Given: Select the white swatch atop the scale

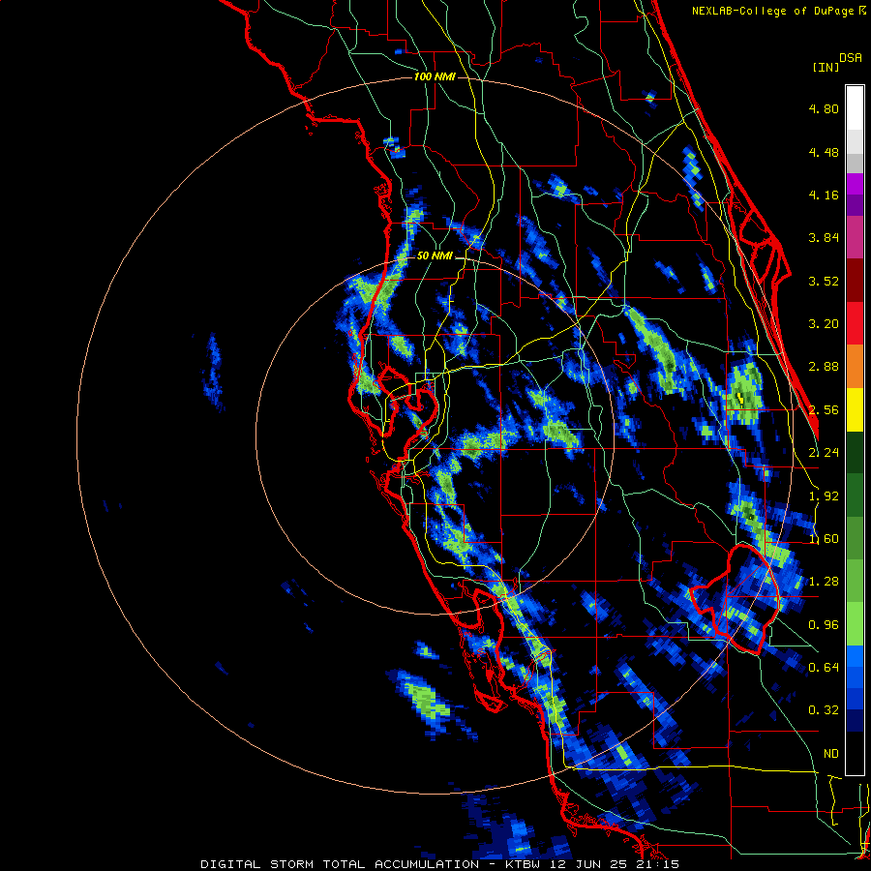Looking at the screenshot, I should pyautogui.click(x=855, y=108).
